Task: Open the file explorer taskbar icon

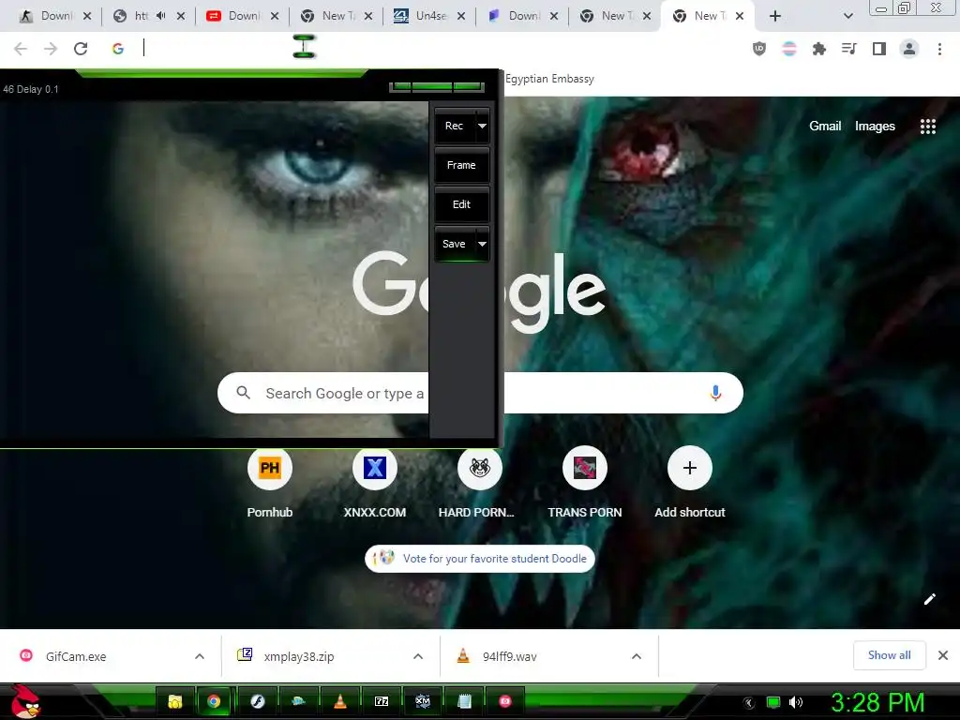Action: [175, 701]
